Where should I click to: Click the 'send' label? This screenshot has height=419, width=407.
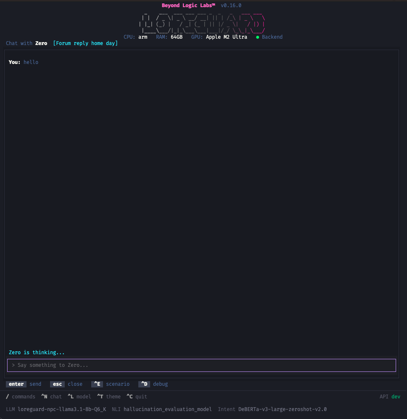tap(35, 384)
